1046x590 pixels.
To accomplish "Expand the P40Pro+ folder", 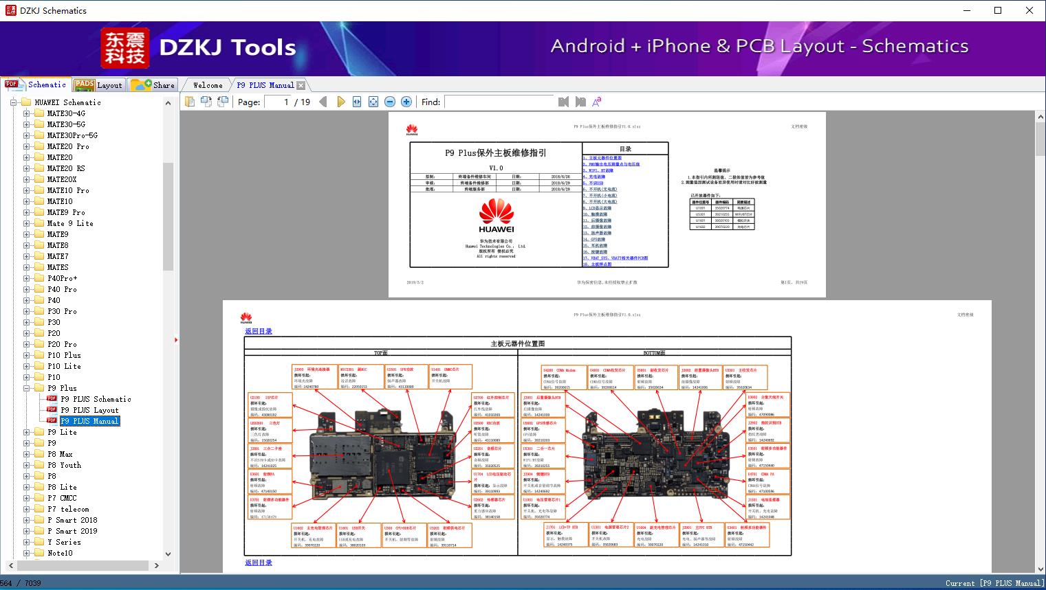I will point(26,278).
